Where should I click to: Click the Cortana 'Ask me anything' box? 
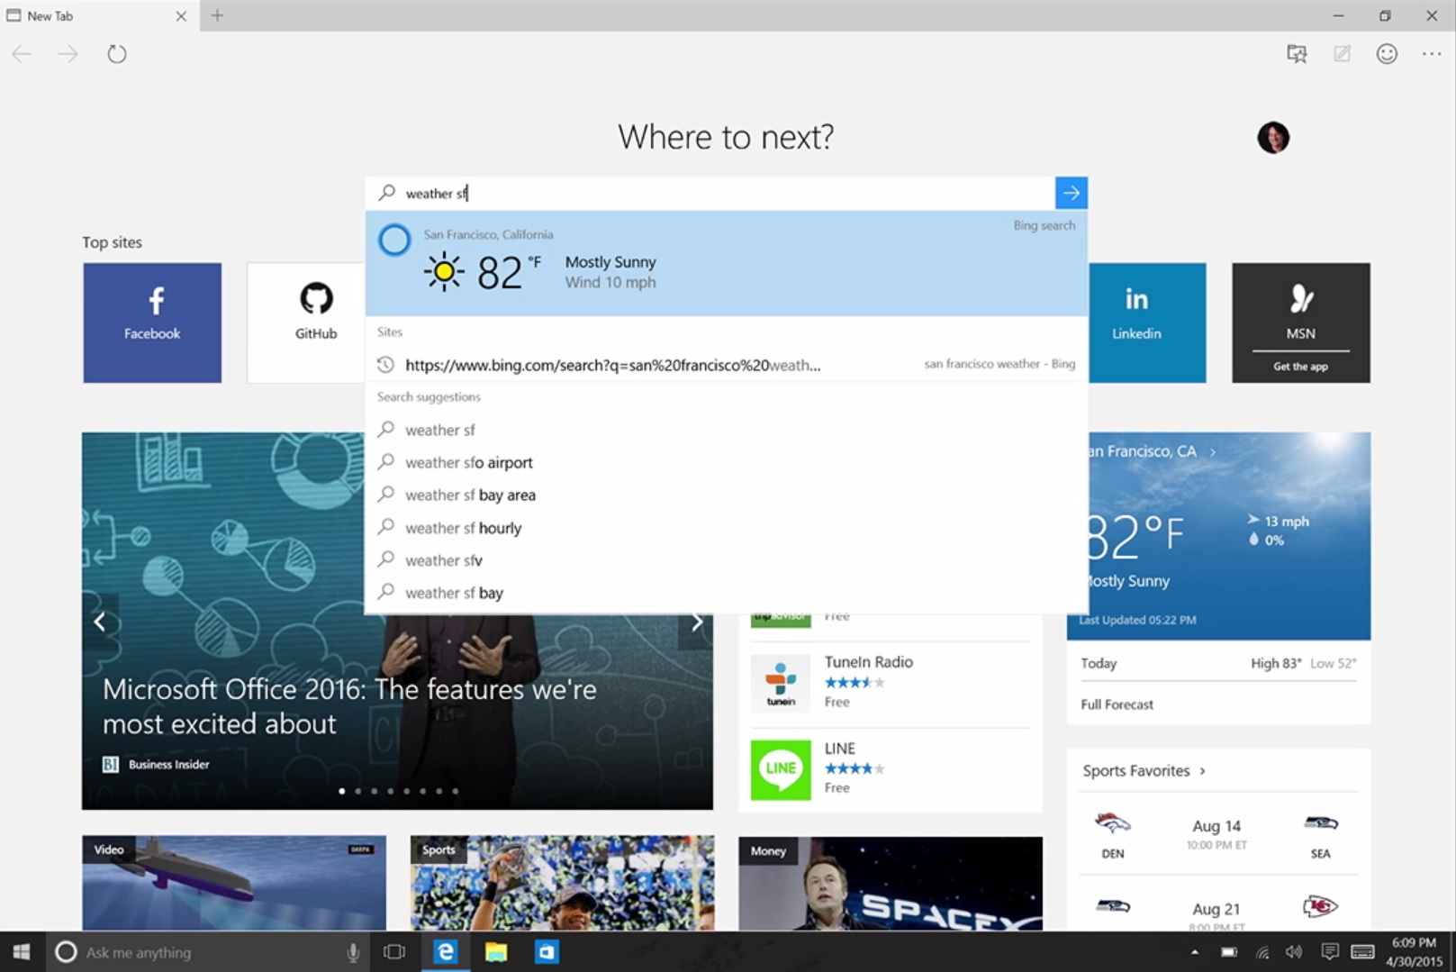207,952
